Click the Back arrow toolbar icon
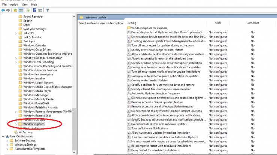This screenshot has width=277, height=155. click(3, 10)
